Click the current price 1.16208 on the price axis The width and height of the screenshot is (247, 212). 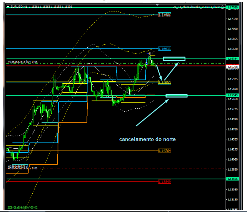click(x=232, y=67)
